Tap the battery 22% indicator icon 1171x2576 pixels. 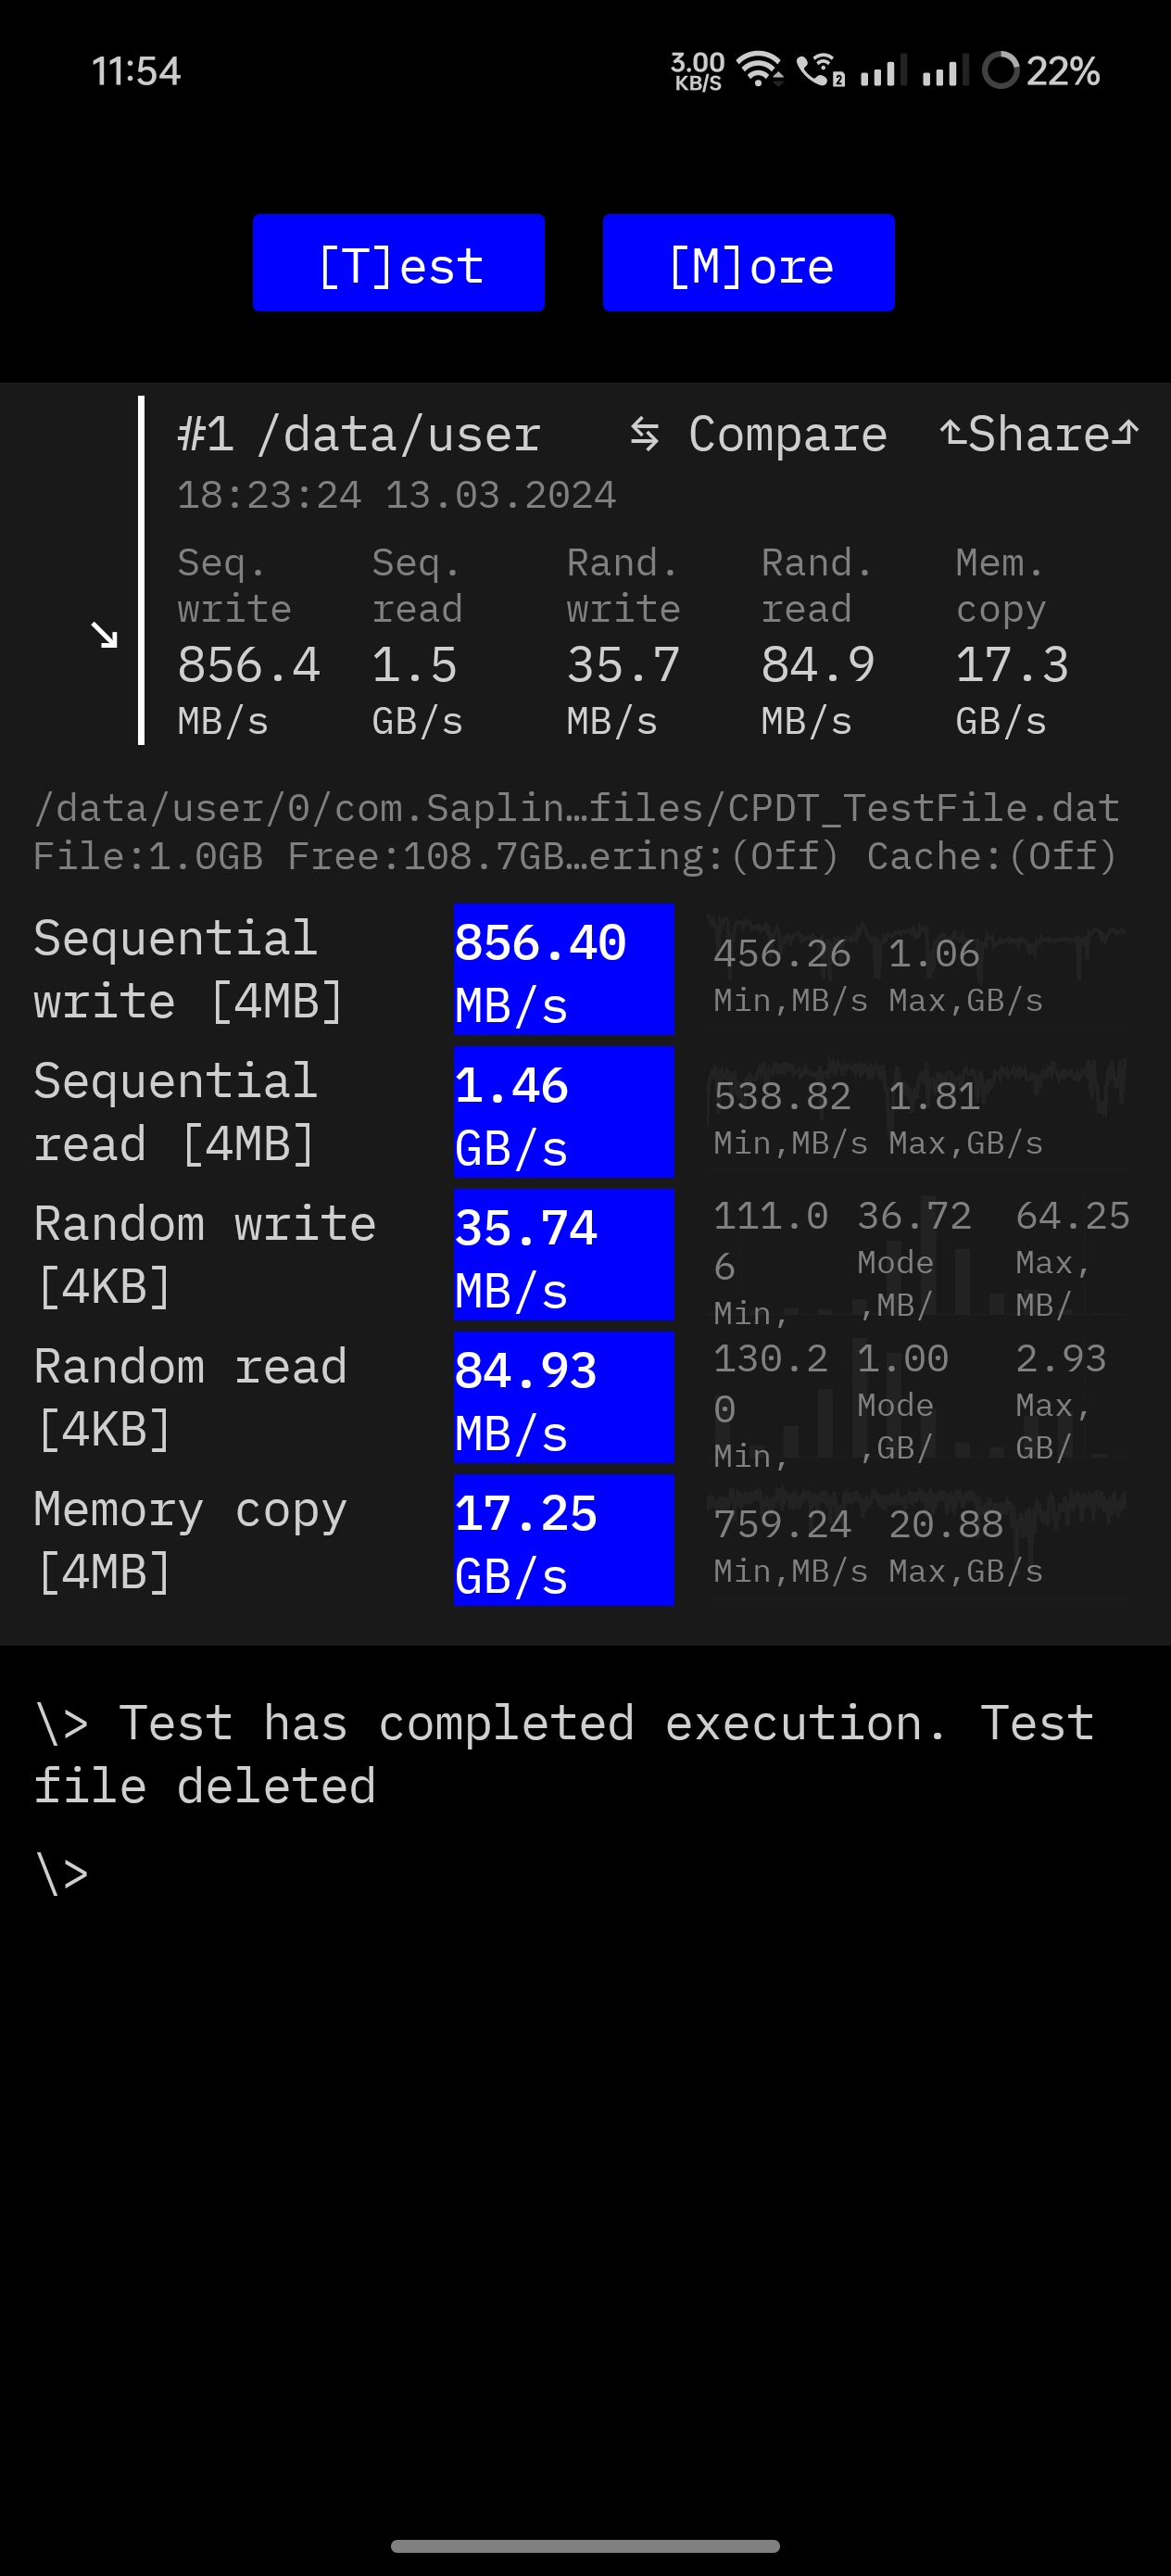coord(1000,70)
